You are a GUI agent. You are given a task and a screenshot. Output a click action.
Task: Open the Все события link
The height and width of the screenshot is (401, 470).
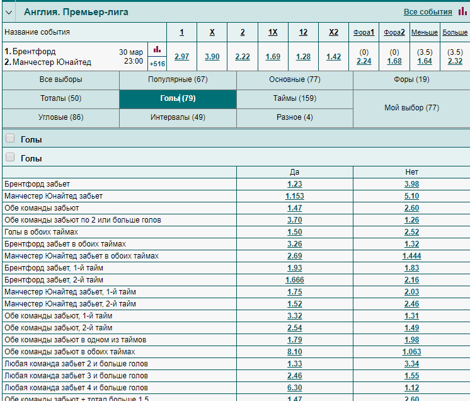click(x=428, y=12)
